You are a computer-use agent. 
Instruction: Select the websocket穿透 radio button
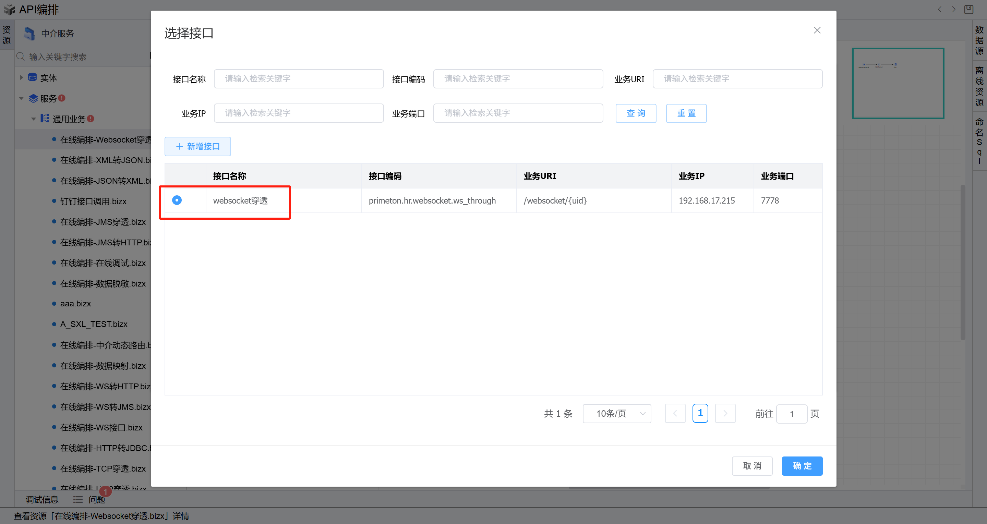click(177, 200)
